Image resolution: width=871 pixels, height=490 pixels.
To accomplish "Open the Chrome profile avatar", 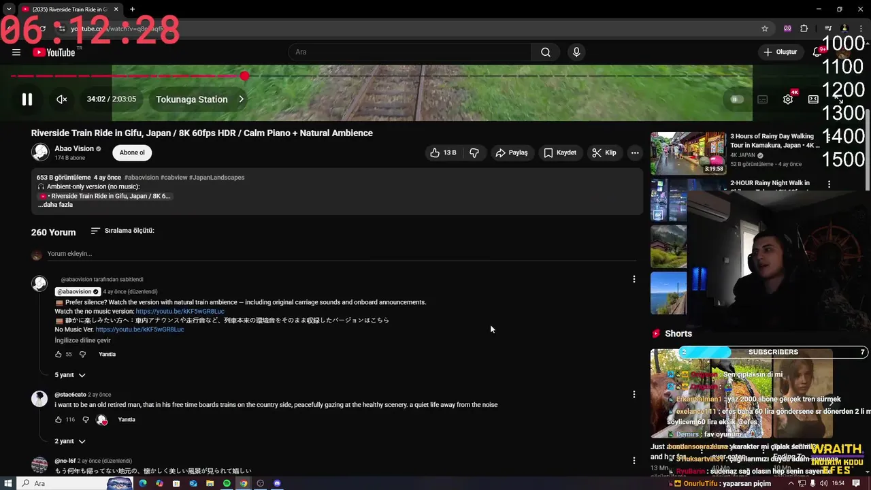I will (x=844, y=29).
